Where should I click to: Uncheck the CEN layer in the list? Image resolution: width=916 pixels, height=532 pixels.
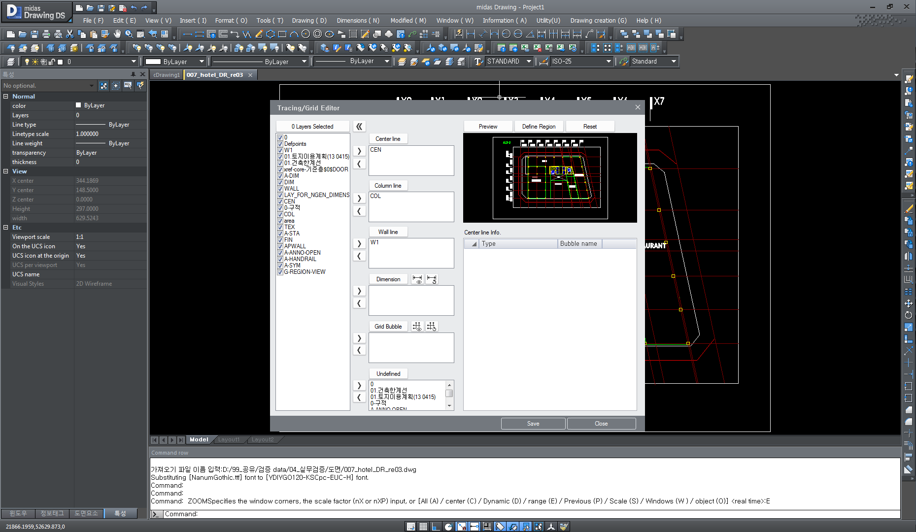pos(280,201)
